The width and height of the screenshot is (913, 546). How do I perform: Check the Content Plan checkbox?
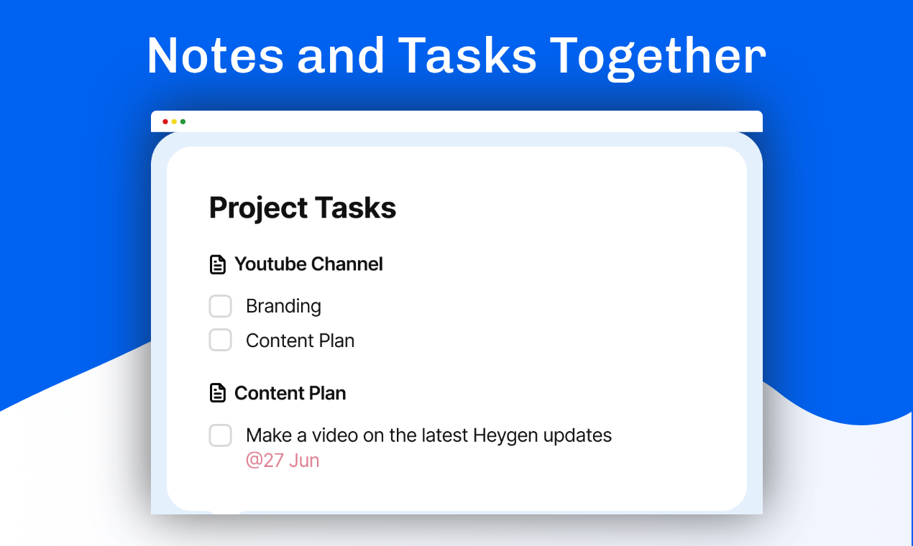pyautogui.click(x=220, y=340)
